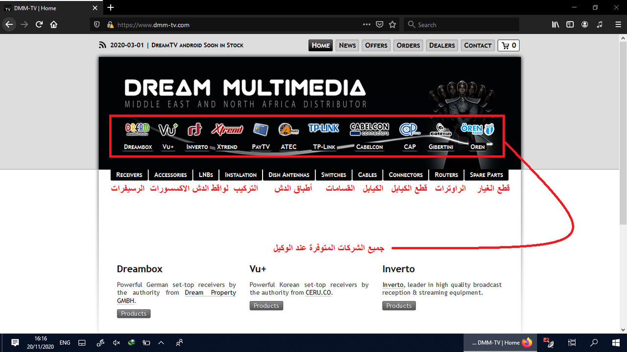
Task: Click muted volume tray icon
Action: click(x=116, y=343)
